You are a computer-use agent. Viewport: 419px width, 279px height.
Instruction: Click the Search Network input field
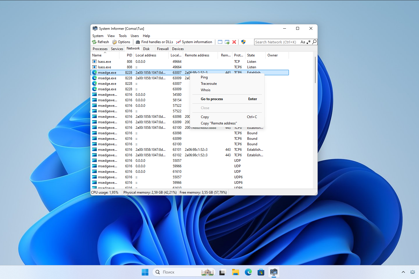point(275,42)
